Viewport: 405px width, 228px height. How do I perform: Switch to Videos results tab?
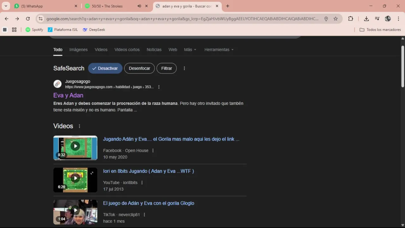point(101,50)
